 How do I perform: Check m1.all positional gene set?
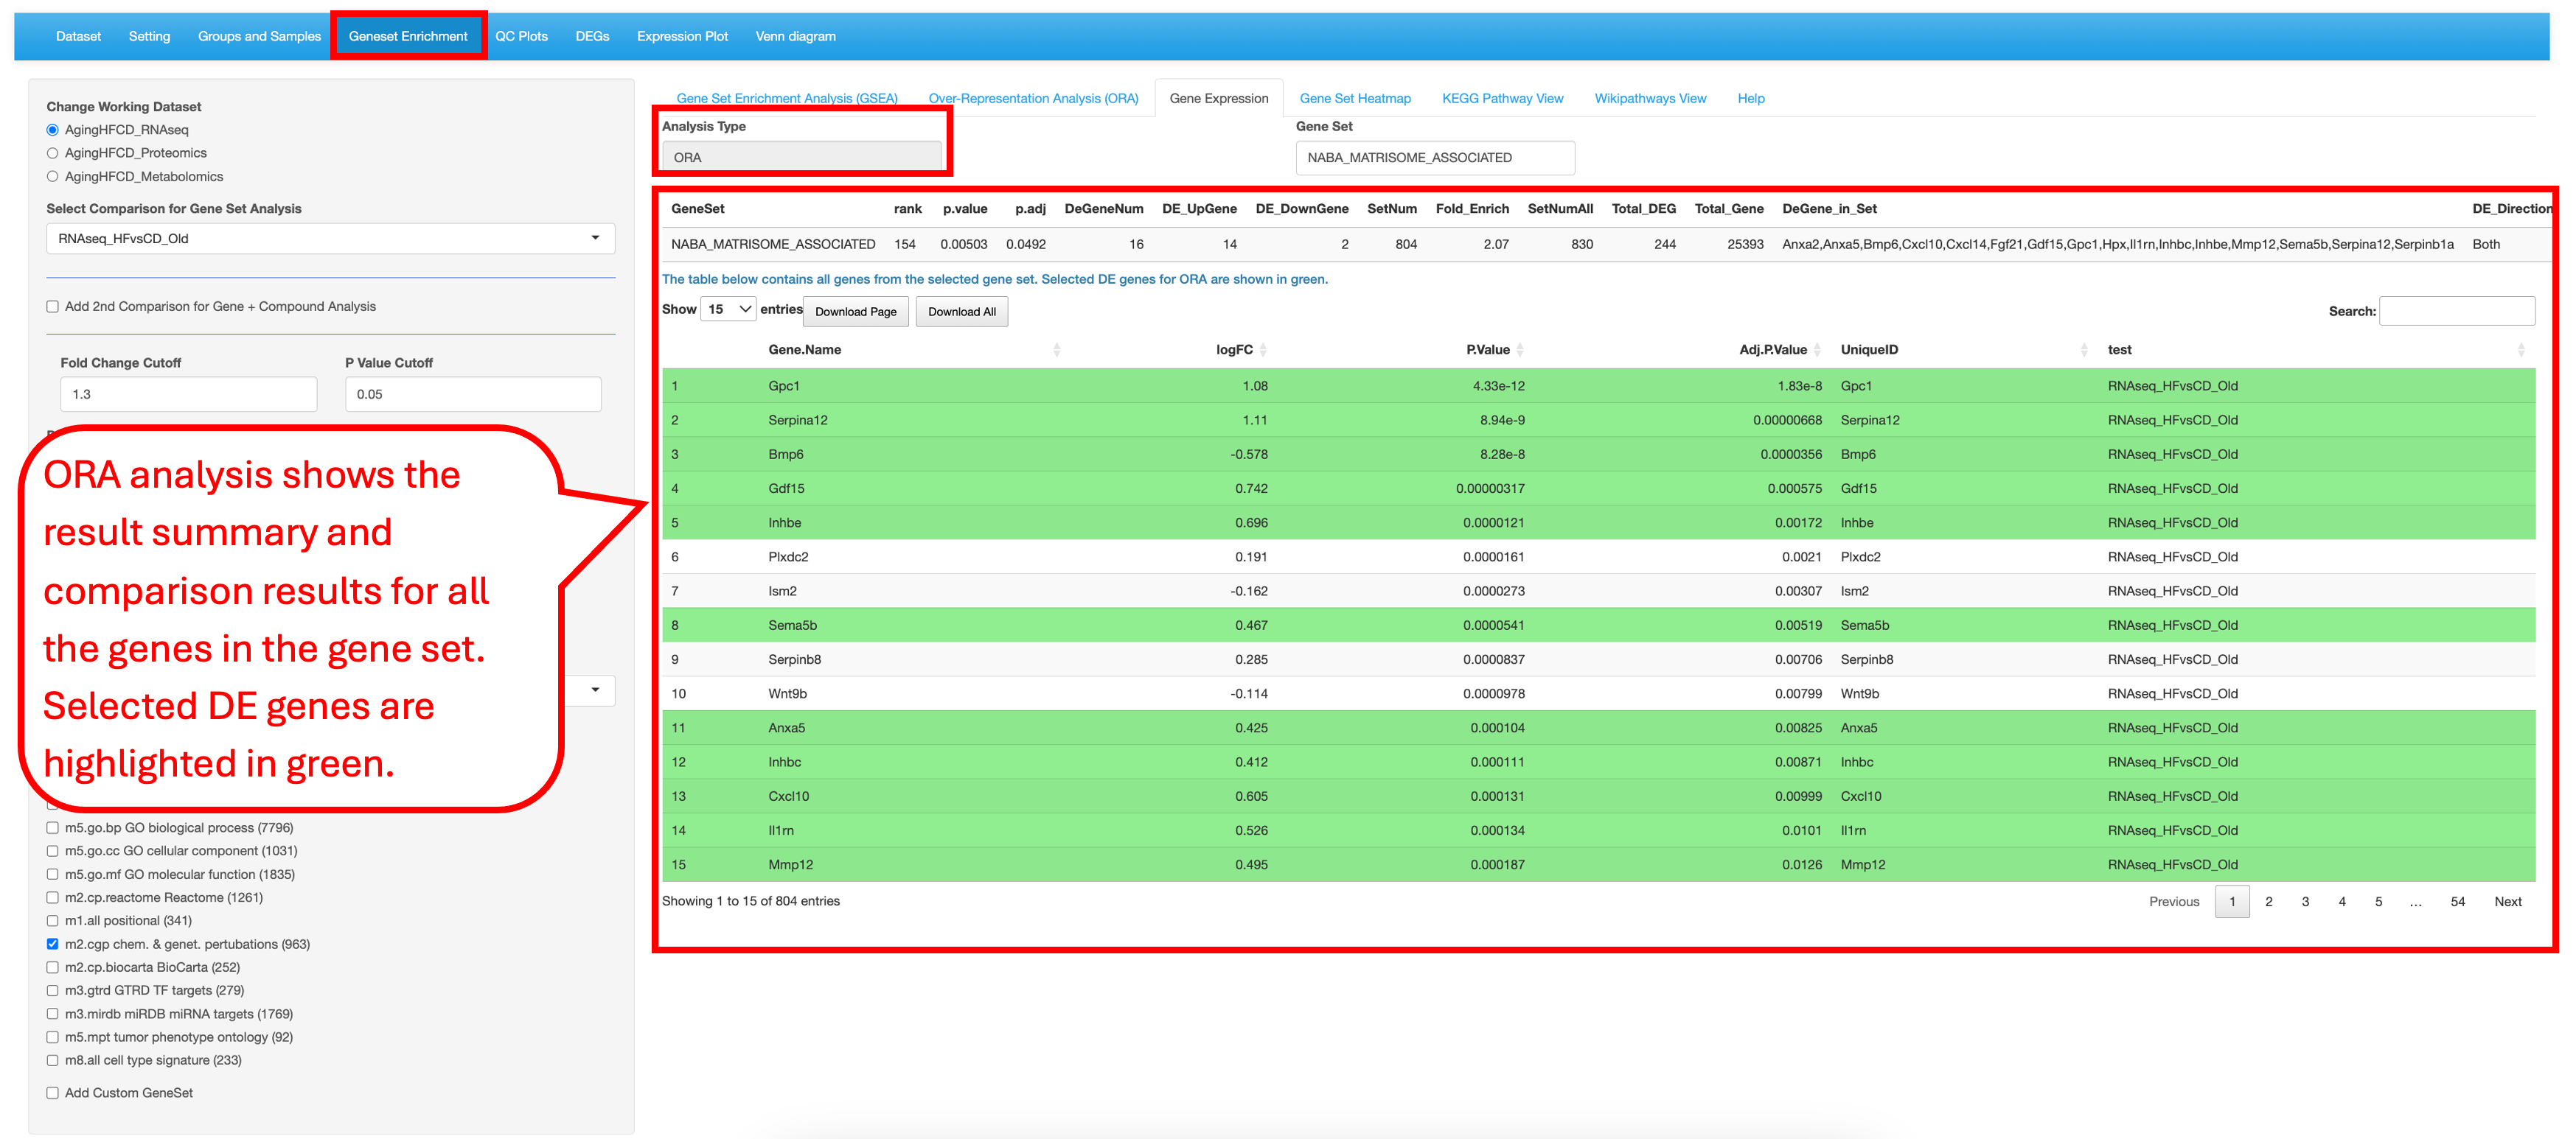(x=53, y=920)
